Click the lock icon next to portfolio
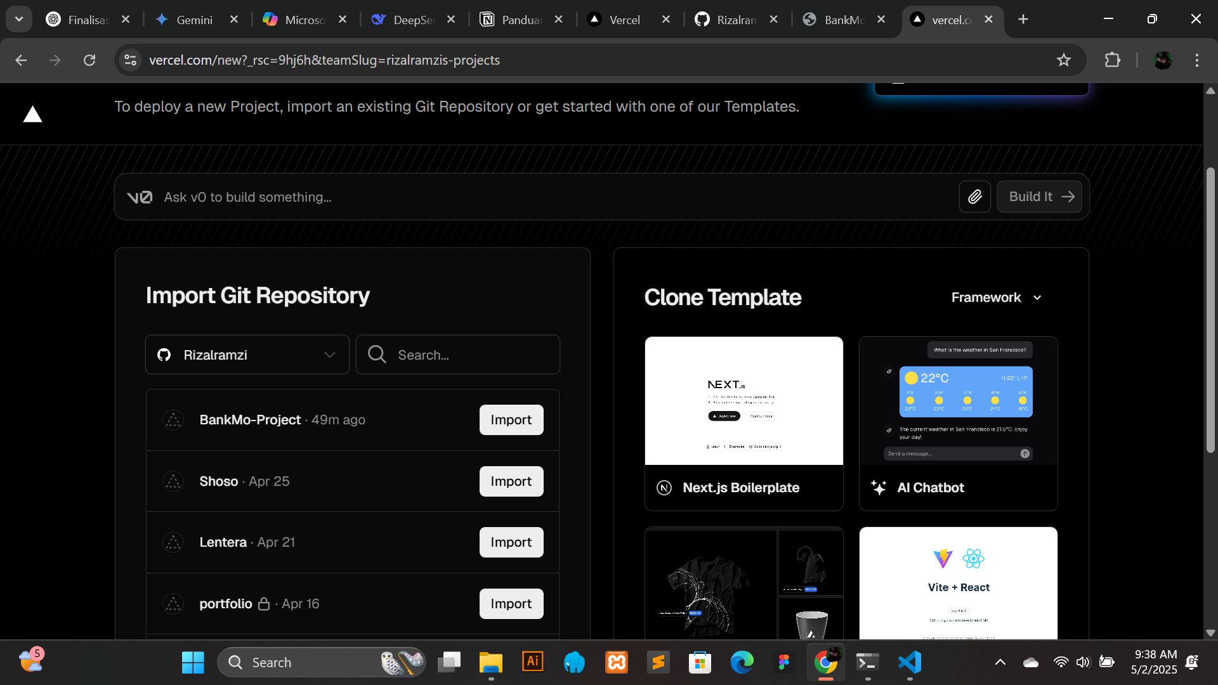The height and width of the screenshot is (685, 1218). pos(264,604)
